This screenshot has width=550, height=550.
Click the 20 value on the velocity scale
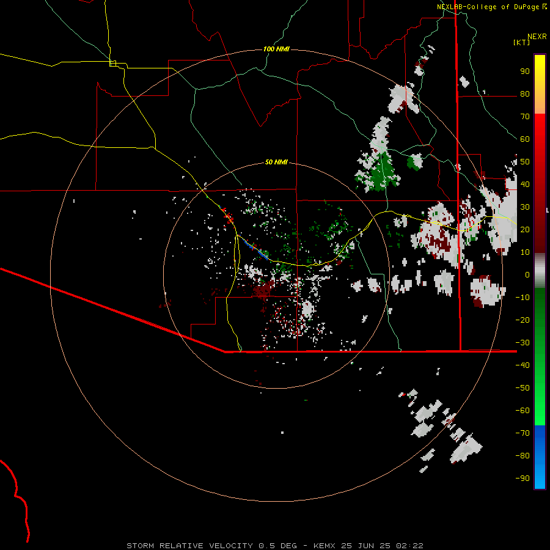click(x=525, y=229)
